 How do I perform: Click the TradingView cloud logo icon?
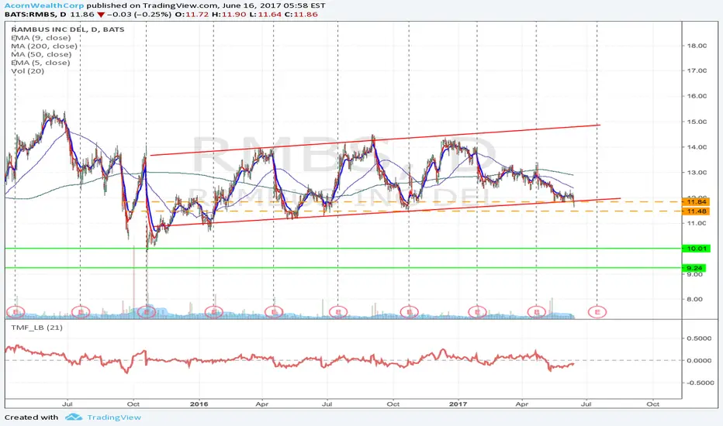coord(74,417)
